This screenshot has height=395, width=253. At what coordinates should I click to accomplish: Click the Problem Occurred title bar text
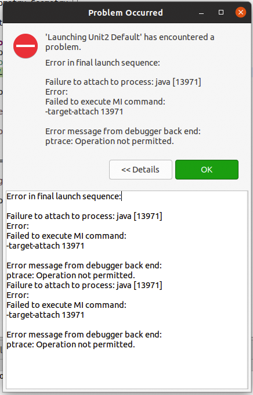coord(125,13)
